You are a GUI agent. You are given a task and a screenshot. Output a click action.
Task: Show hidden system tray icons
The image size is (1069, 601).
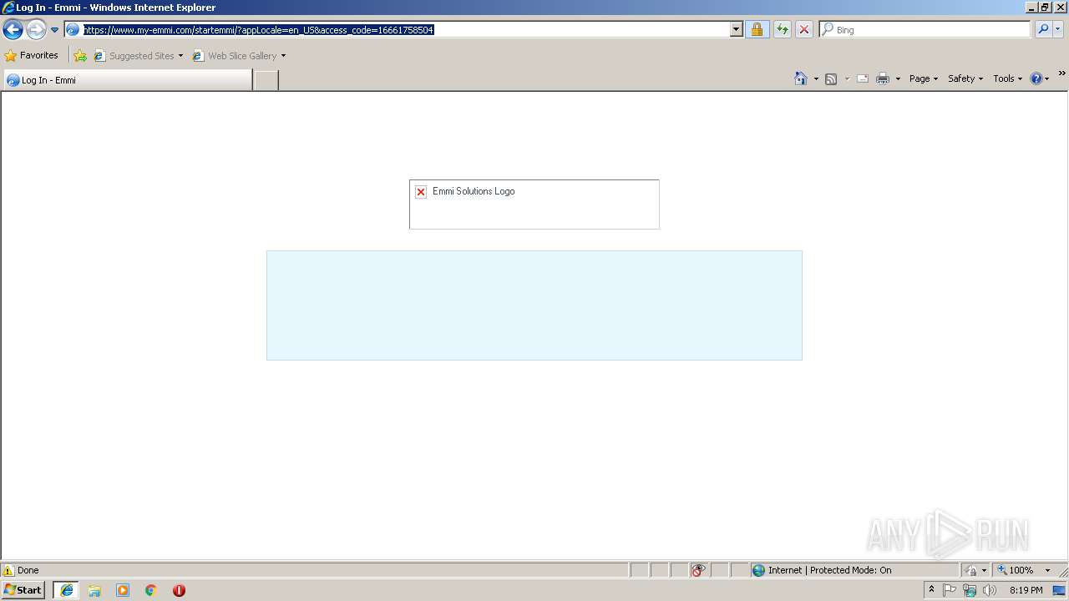pyautogui.click(x=931, y=590)
